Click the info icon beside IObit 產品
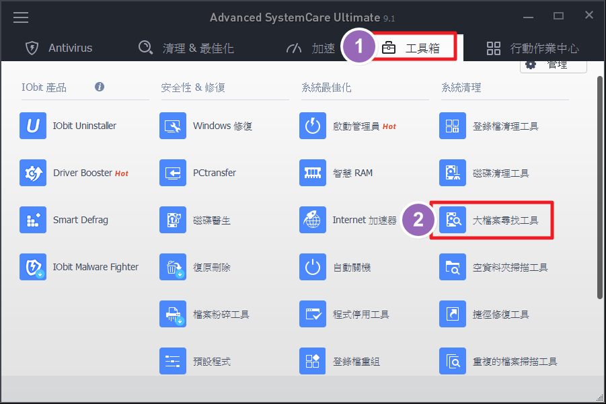The height and width of the screenshot is (404, 606). [100, 87]
